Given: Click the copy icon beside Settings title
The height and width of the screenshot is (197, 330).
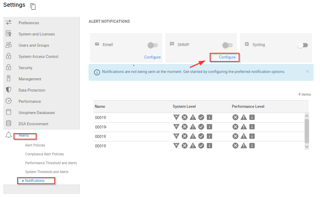Looking at the screenshot, I should click(32, 6).
